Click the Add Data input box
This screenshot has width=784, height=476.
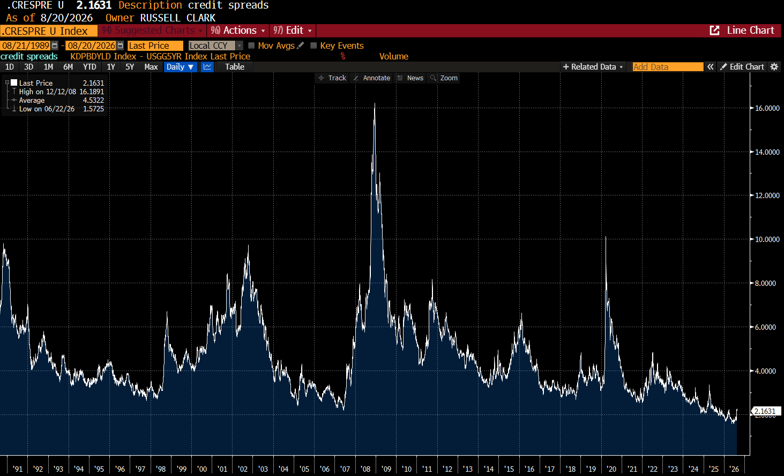click(668, 67)
